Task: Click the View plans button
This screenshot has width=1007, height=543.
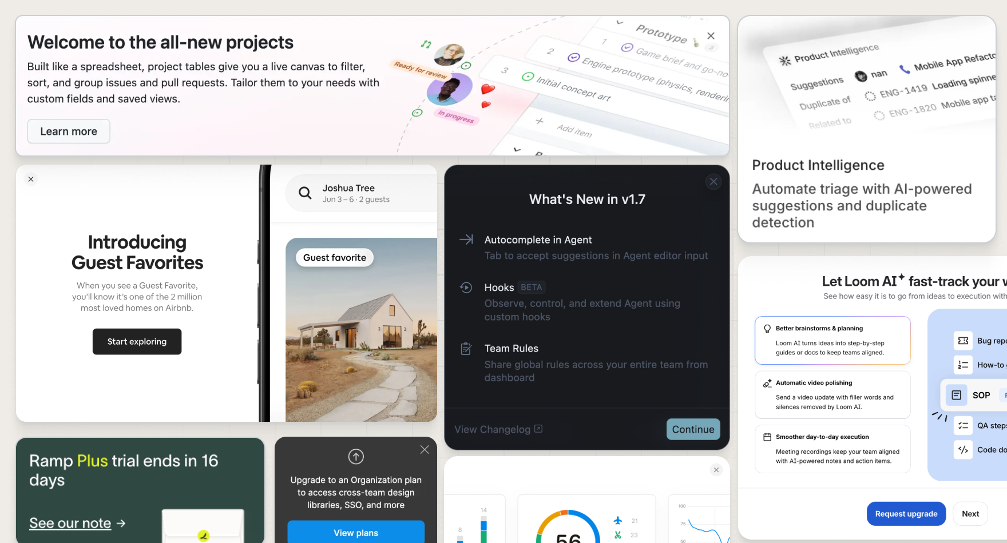Action: tap(356, 533)
